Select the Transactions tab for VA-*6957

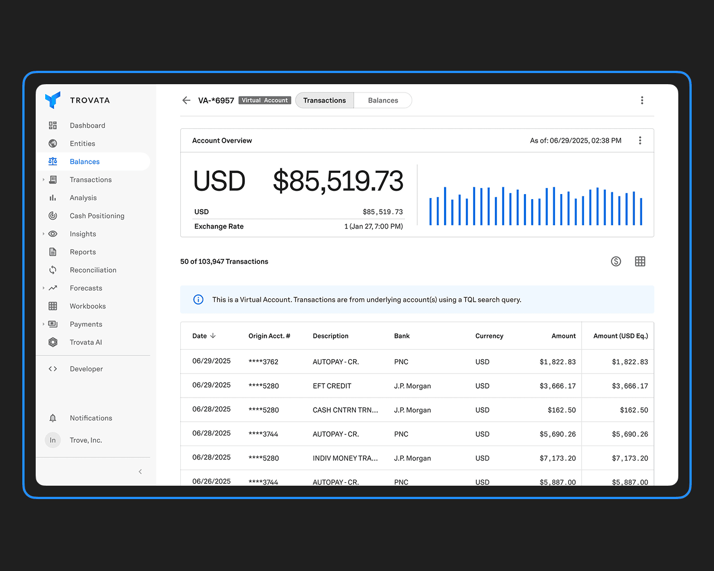click(x=324, y=100)
